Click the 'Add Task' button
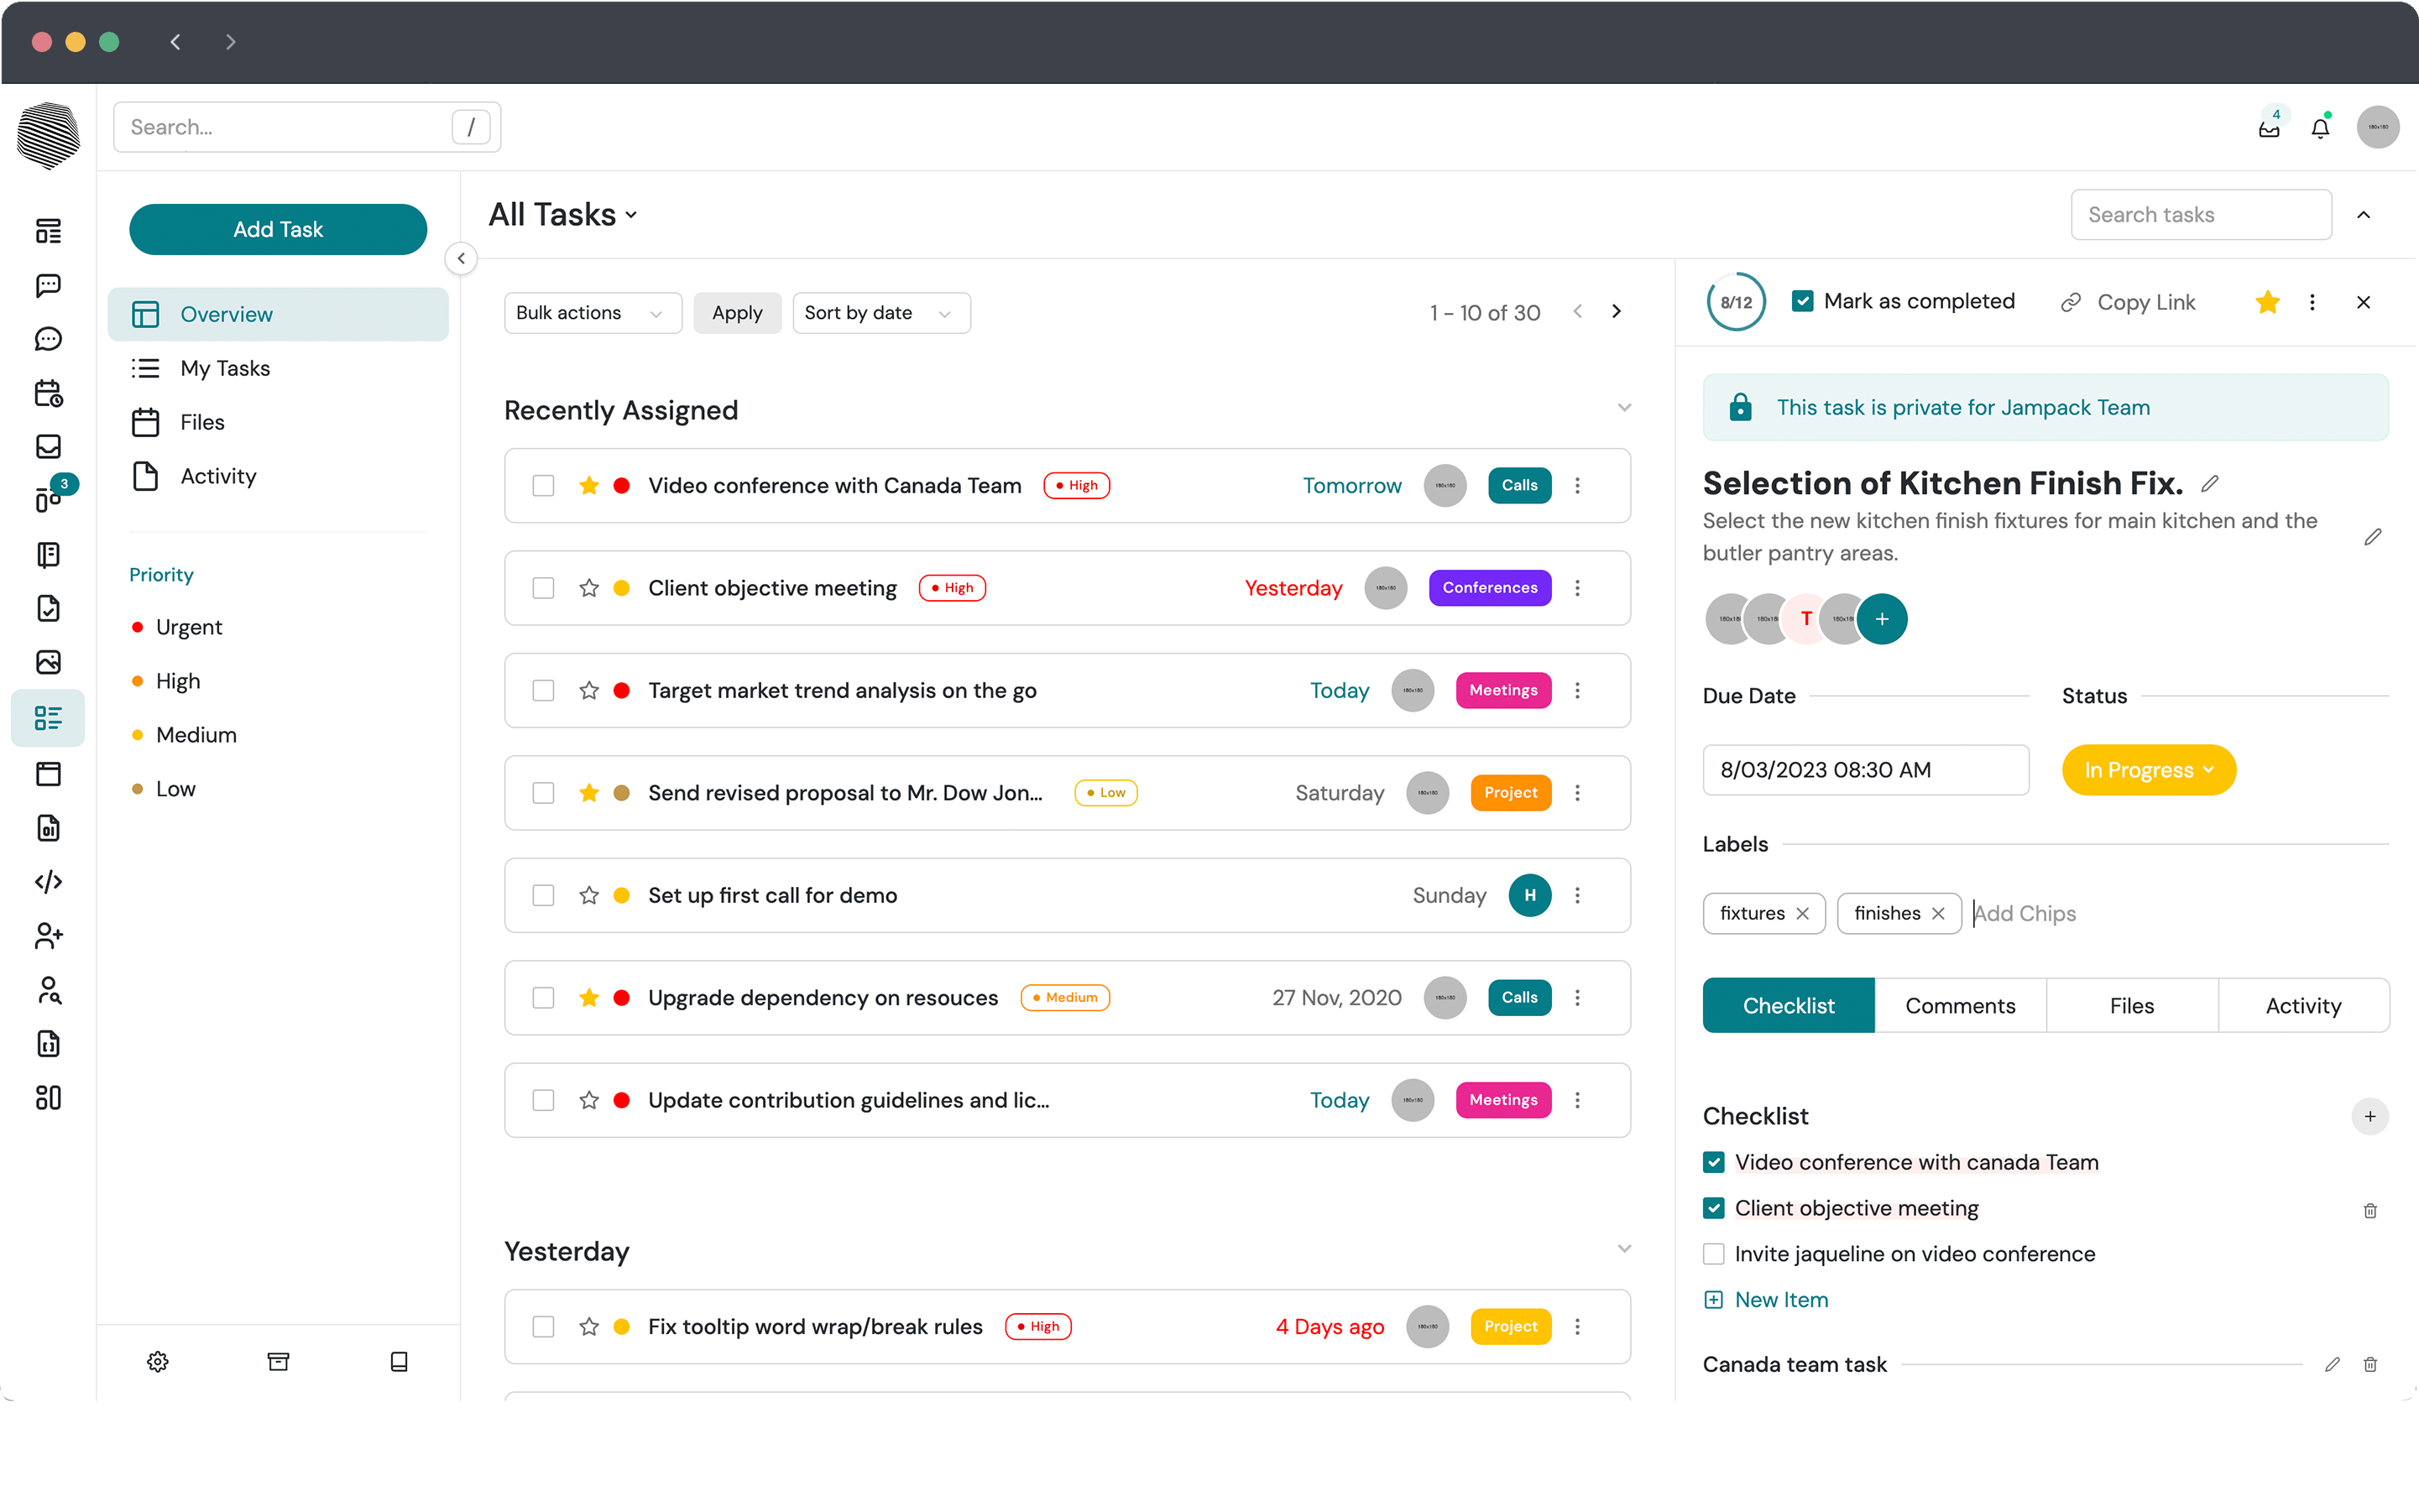 (277, 228)
